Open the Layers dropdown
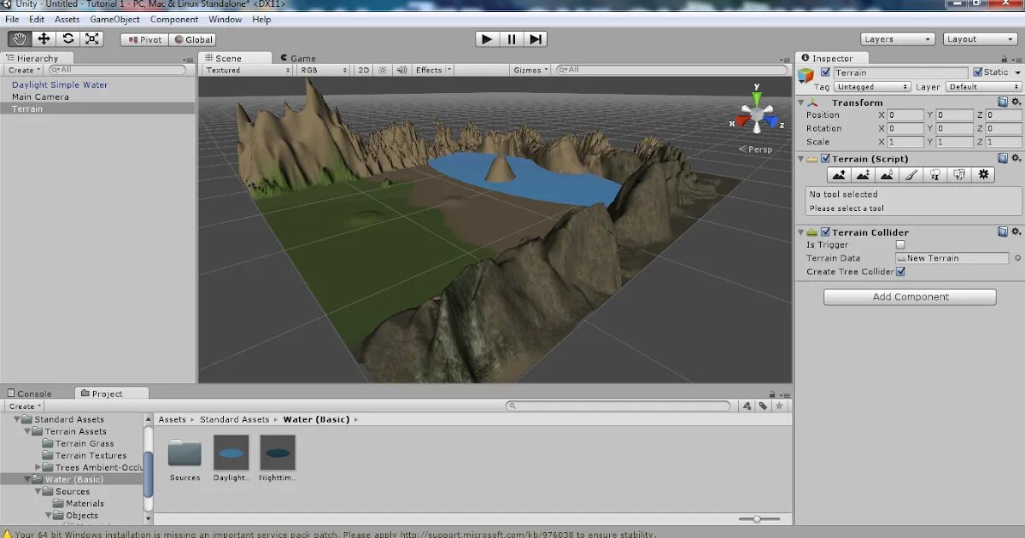Screen dimensions: 1025x538 pos(898,39)
